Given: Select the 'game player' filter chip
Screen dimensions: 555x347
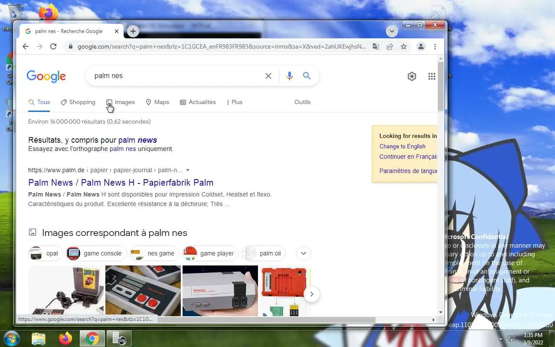Looking at the screenshot, I should tap(210, 253).
